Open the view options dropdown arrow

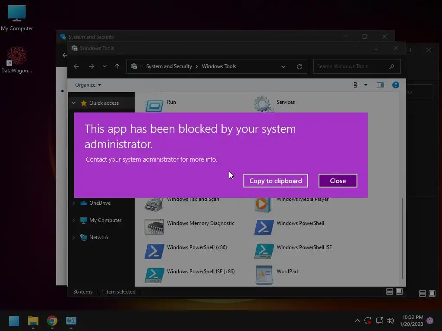pos(366,85)
